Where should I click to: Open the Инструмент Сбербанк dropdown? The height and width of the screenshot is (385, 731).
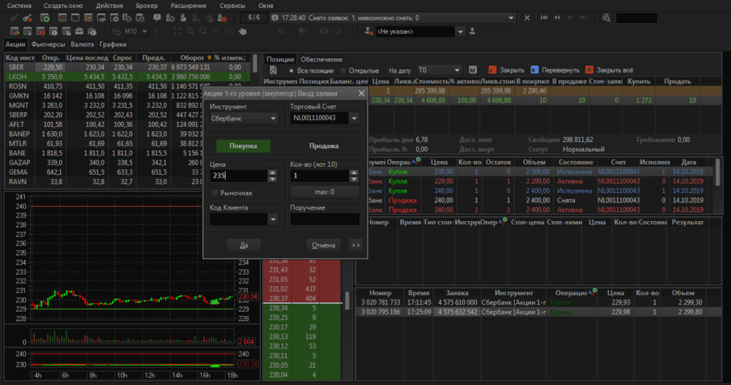coord(273,118)
